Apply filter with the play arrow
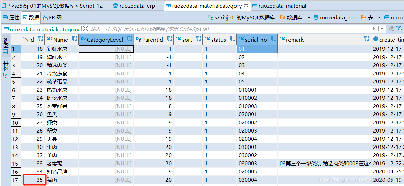This screenshot has height=186, width=404. (374, 29)
